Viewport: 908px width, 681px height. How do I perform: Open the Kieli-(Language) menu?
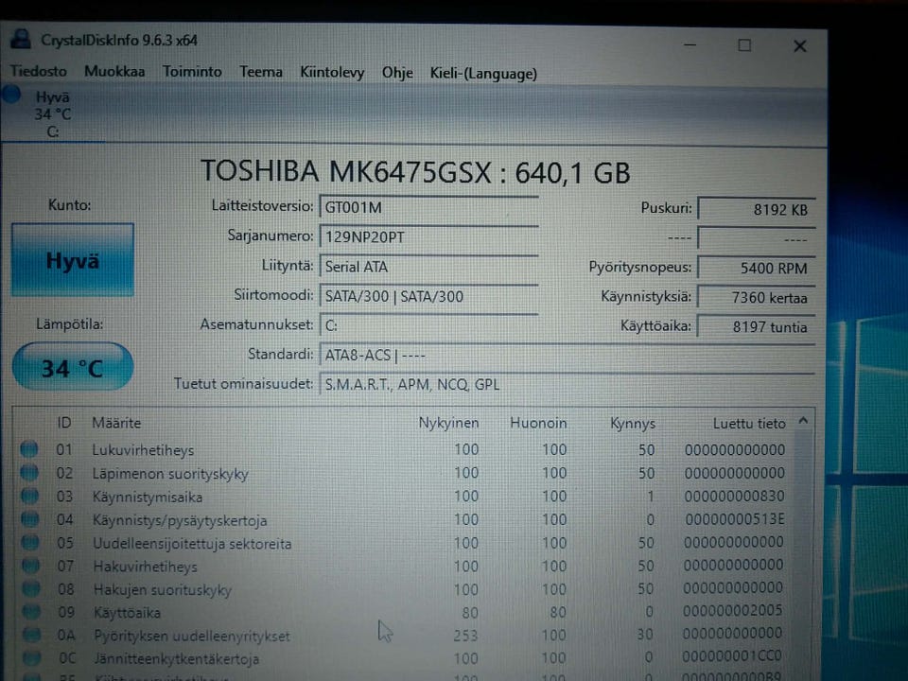(483, 74)
